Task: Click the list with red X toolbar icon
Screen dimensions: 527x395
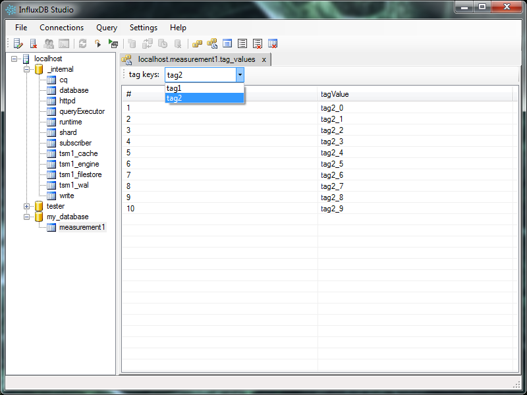Action: tap(258, 43)
